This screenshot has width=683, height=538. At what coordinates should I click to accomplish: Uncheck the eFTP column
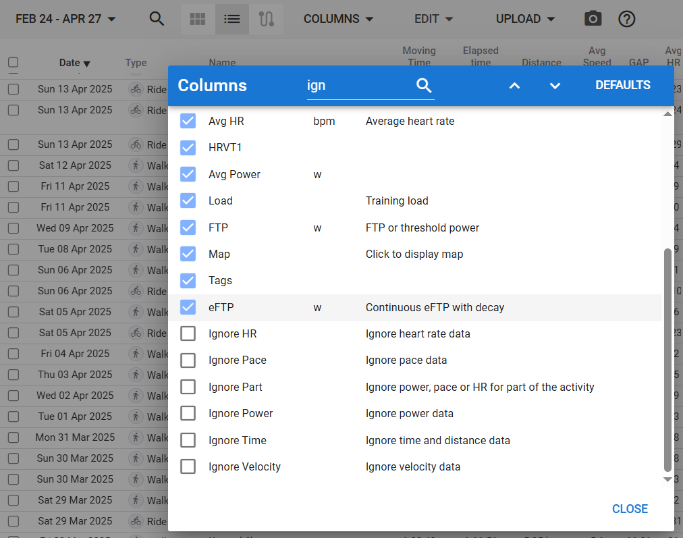[x=188, y=307]
